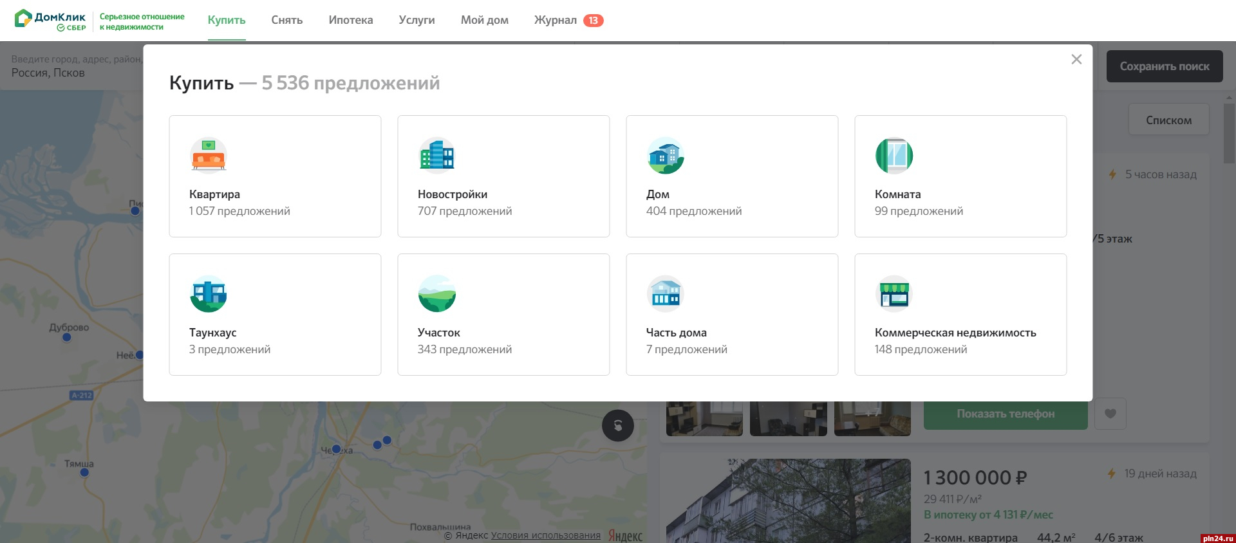Select Новостройки 707 предложений
Image resolution: width=1236 pixels, height=543 pixels.
503,176
